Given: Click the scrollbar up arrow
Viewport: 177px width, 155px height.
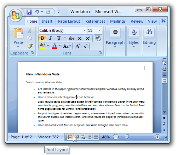Looking at the screenshot, I should pyautogui.click(x=164, y=75).
